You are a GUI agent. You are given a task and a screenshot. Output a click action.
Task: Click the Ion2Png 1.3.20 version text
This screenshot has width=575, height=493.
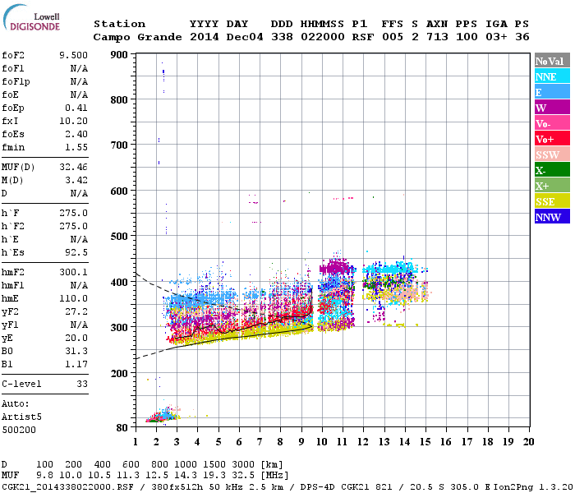534,486
